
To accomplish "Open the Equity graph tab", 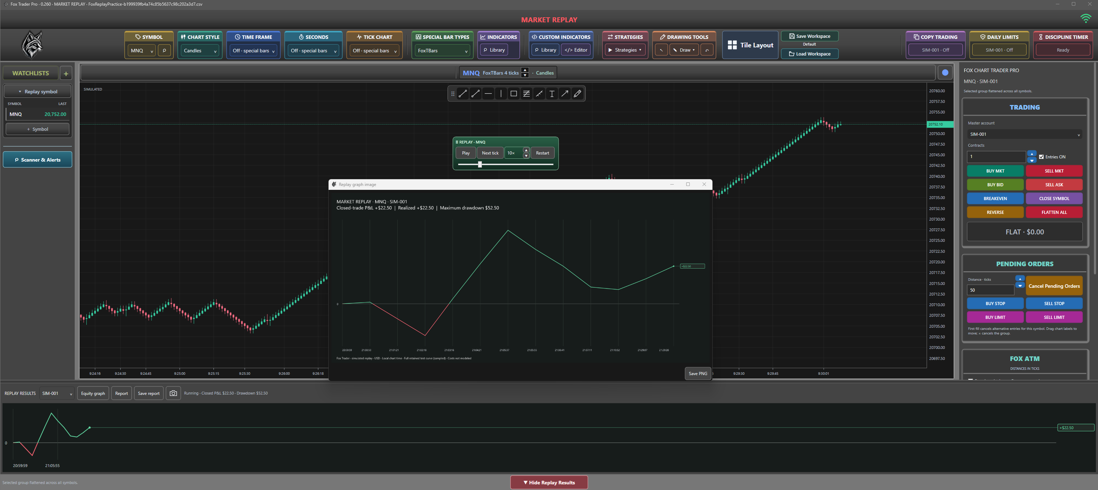I will click(93, 393).
